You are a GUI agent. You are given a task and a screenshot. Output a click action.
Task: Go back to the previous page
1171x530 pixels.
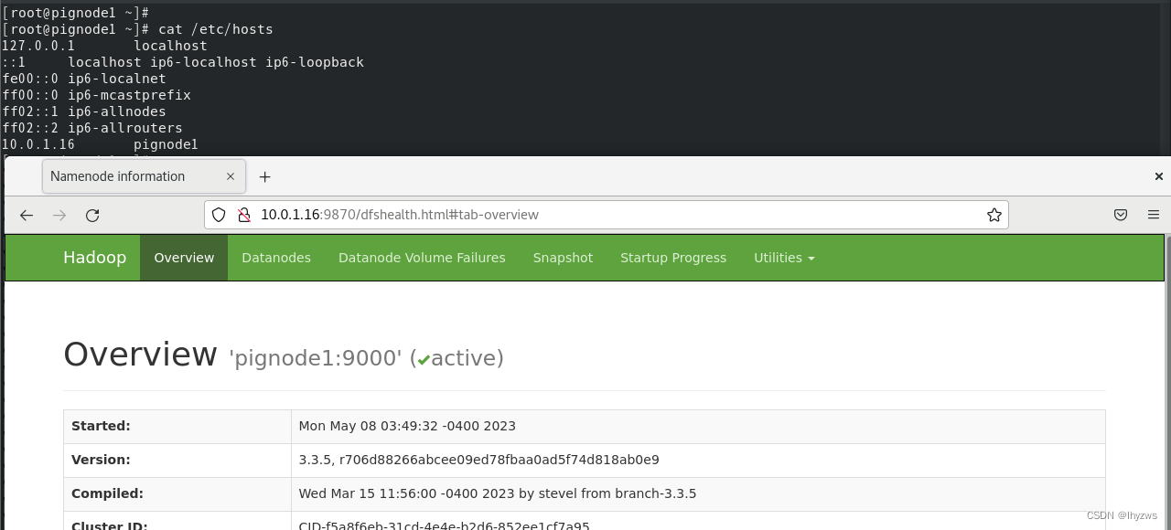pyautogui.click(x=27, y=216)
